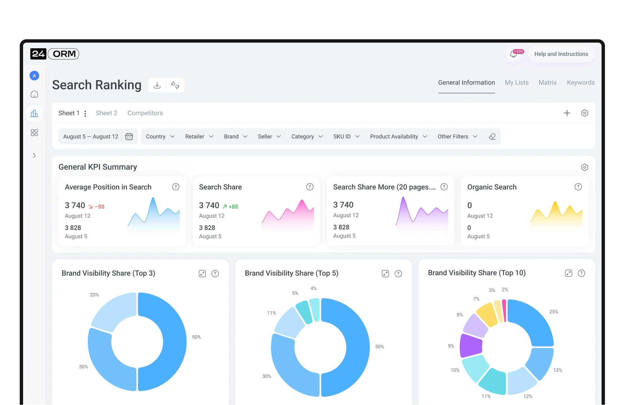
Task: Expand the Country filter dropdown
Action: [x=160, y=136]
